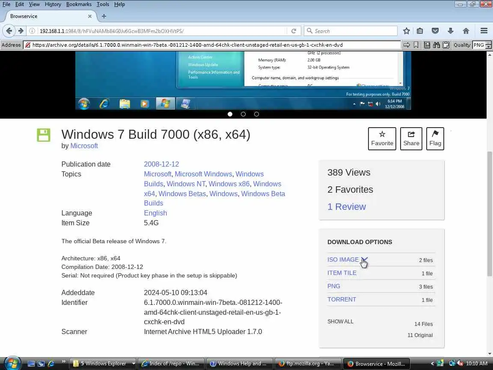This screenshot has width=493, height=370.
Task: Reload the page with the refresh icon
Action: [294, 31]
